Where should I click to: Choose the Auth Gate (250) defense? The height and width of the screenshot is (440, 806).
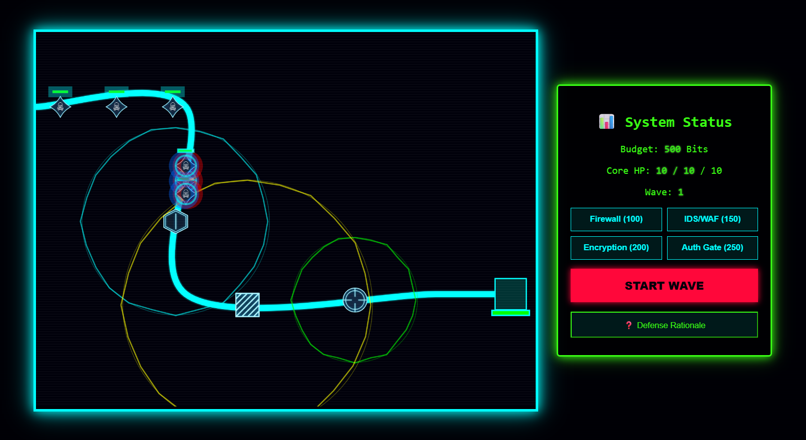[713, 248]
